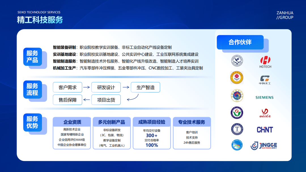
Task: Select the 企业资质 card header
Action: pos(72,122)
